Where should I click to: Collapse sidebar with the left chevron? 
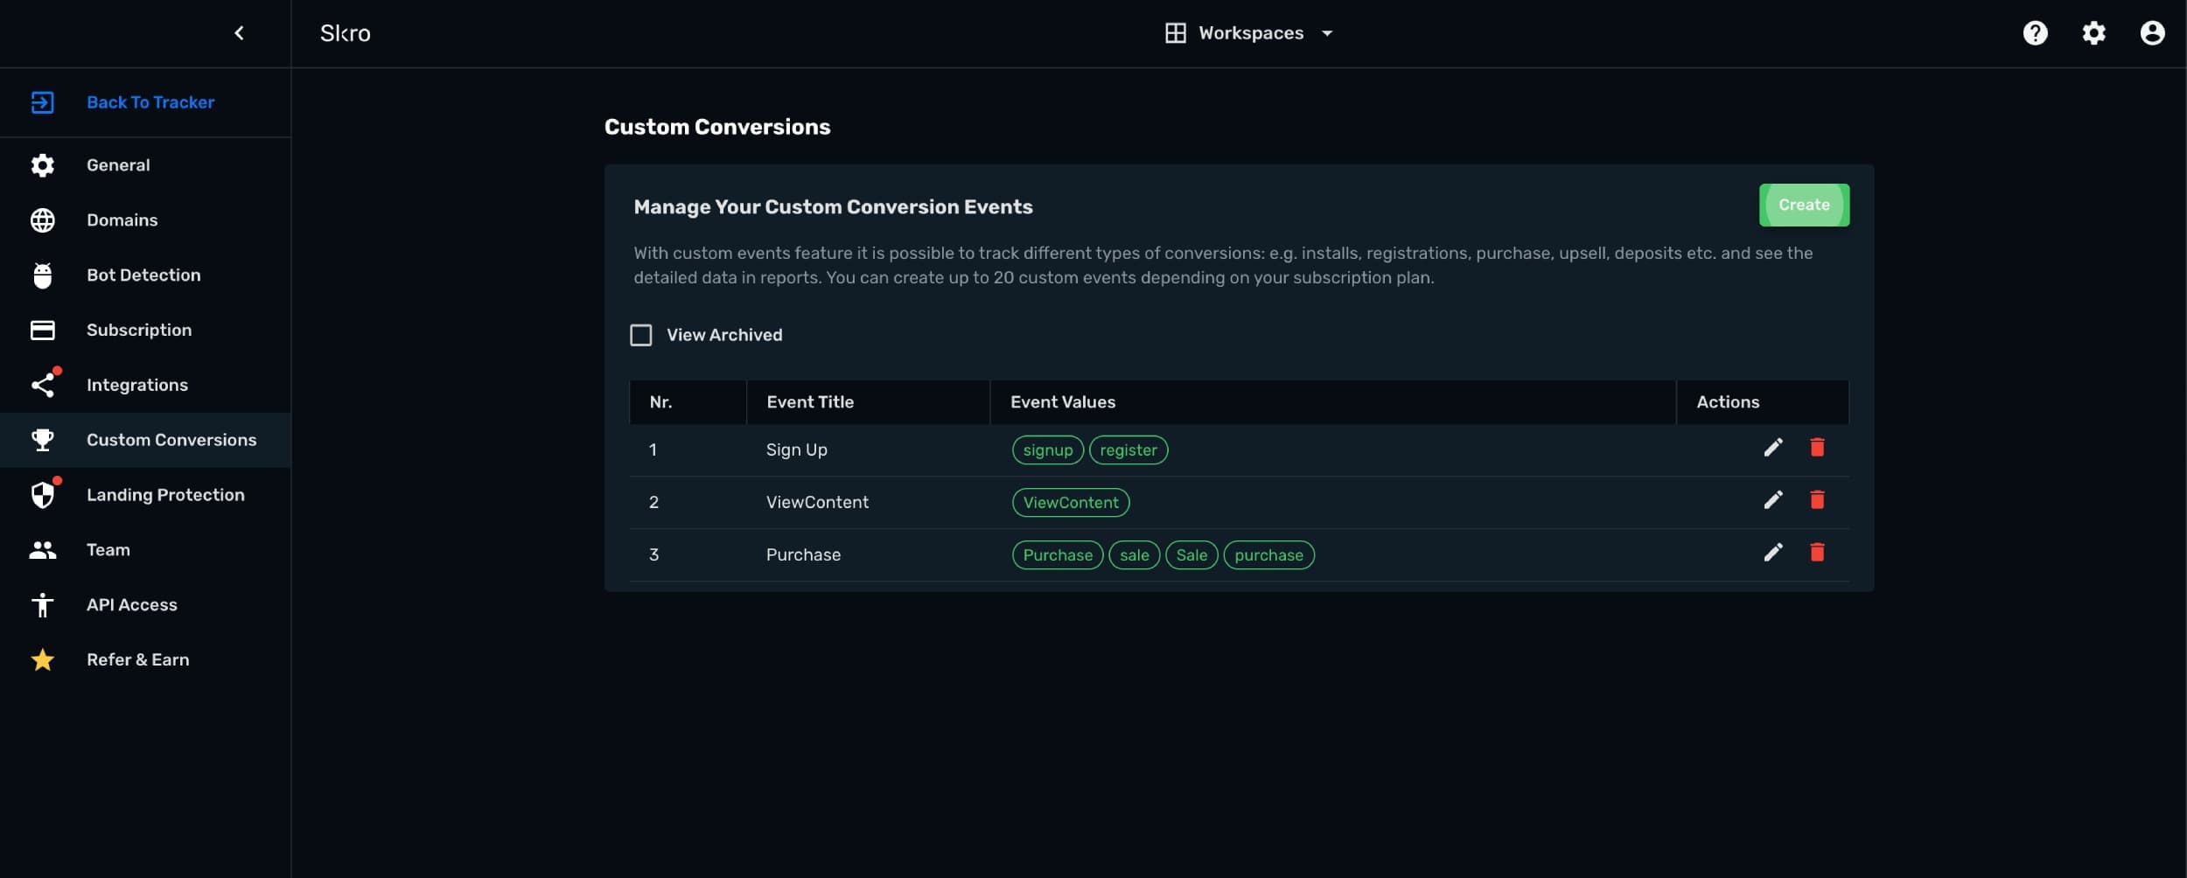pyautogui.click(x=239, y=33)
